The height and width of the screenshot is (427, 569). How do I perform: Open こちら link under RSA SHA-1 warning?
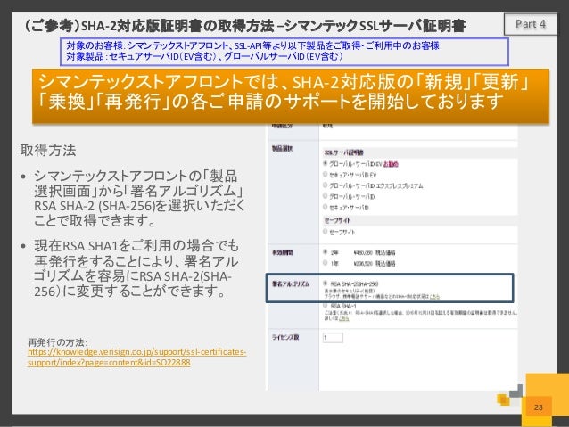tap(343, 318)
